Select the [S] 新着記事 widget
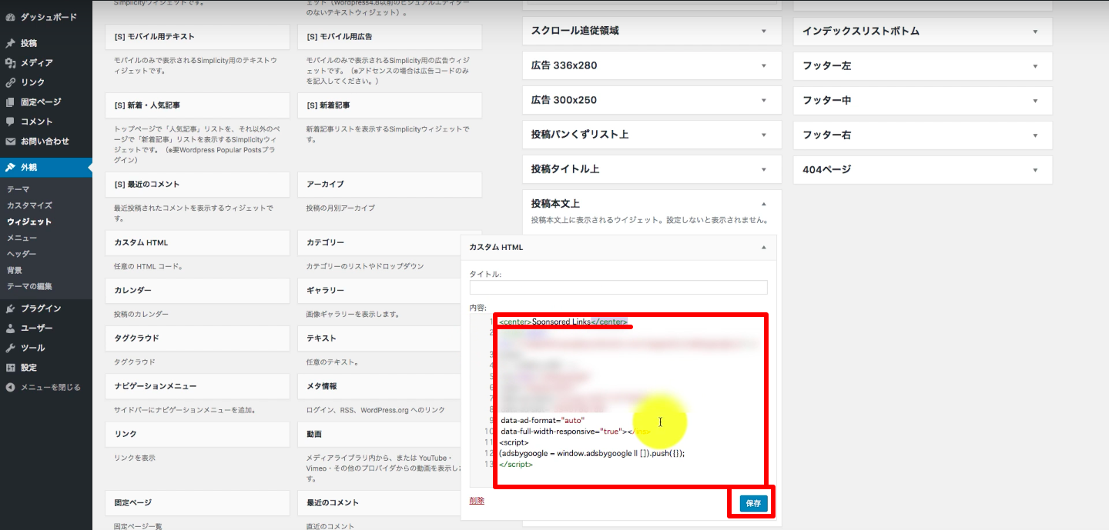Image resolution: width=1109 pixels, height=530 pixels. (x=390, y=105)
